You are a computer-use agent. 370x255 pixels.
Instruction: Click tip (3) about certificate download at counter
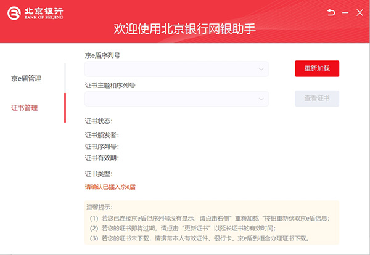[x=199, y=238]
